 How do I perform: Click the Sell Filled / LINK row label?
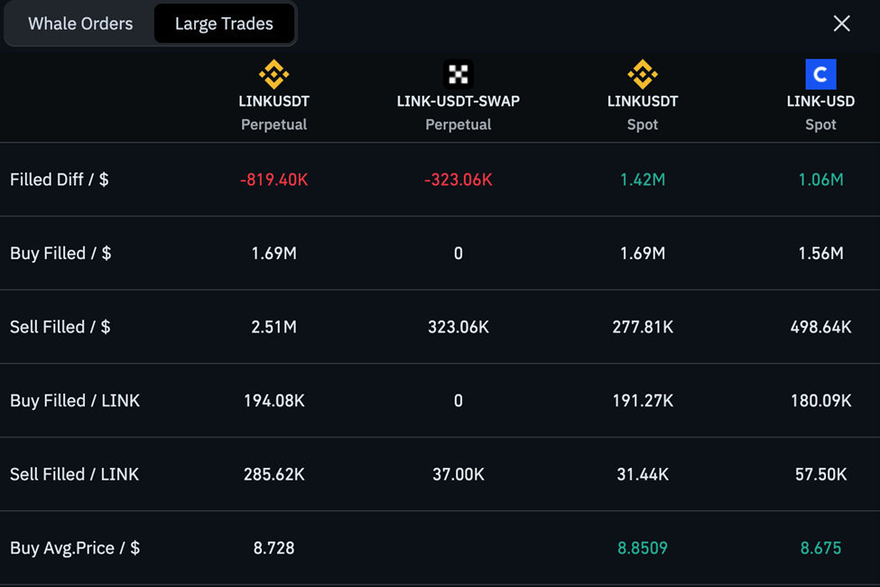[75, 474]
